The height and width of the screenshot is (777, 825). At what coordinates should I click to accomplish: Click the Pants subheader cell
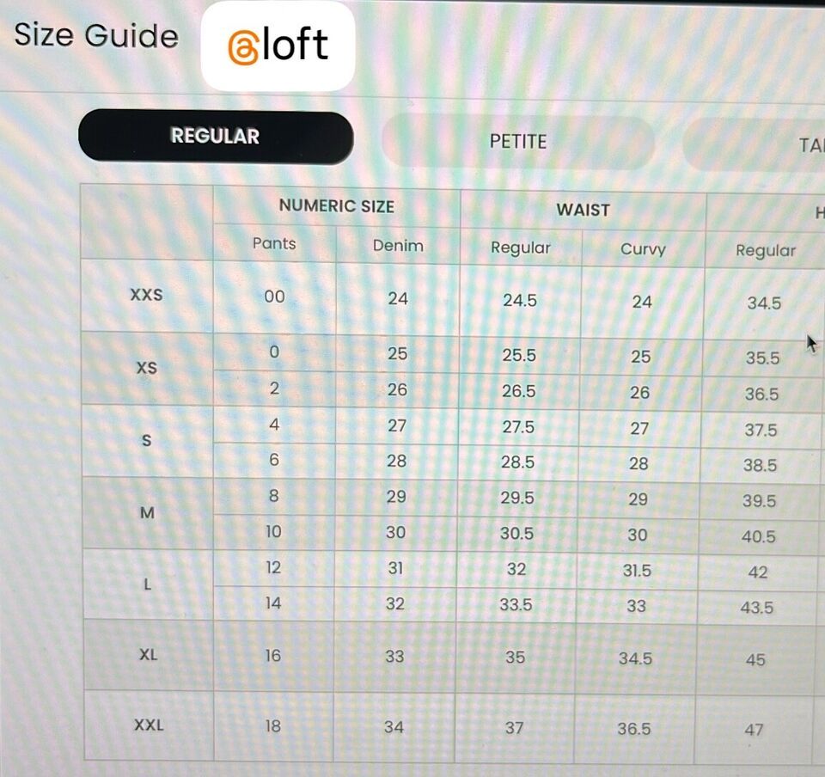274,243
